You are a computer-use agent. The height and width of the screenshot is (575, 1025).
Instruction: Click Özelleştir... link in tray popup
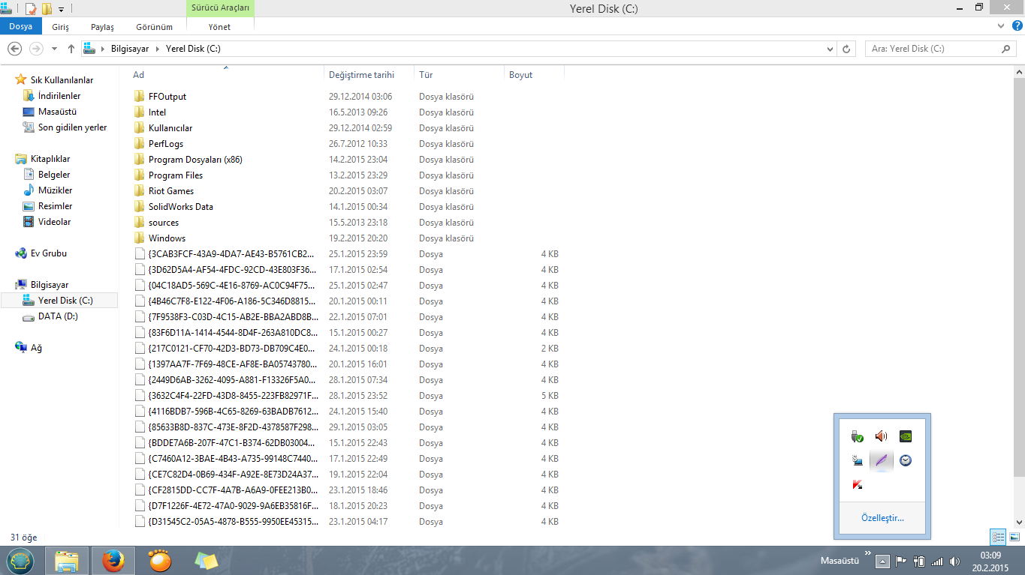click(x=882, y=518)
